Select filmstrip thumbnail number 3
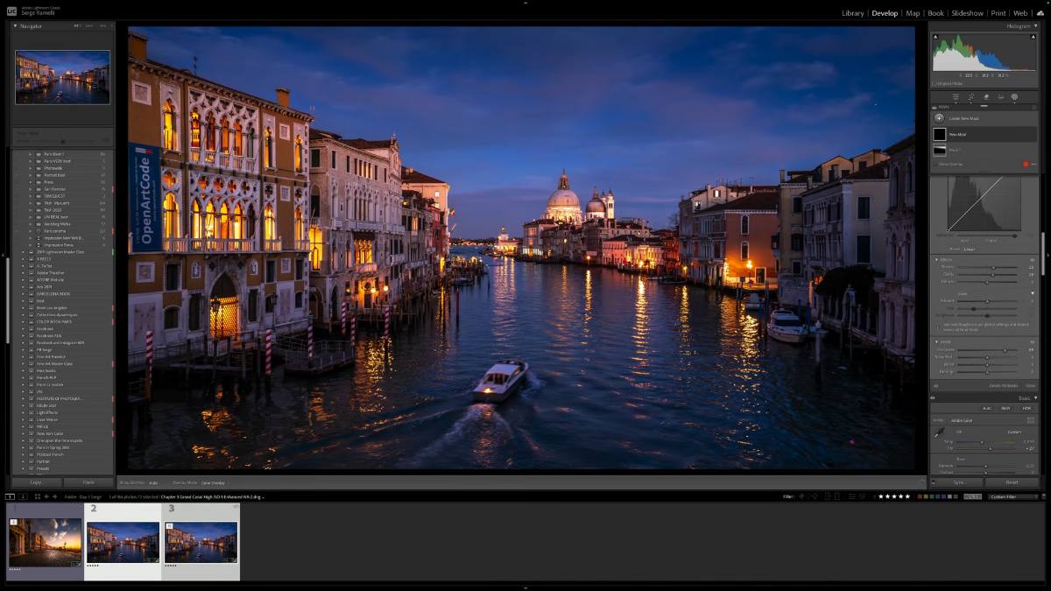The height and width of the screenshot is (591, 1051). [201, 543]
